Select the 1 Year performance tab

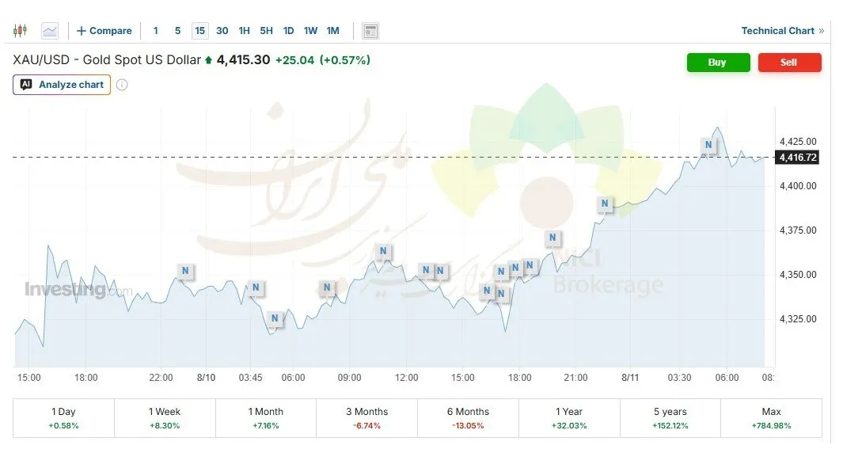tap(569, 418)
